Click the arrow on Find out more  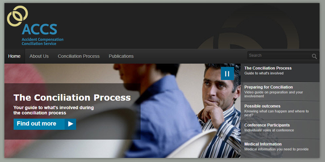[70, 124]
